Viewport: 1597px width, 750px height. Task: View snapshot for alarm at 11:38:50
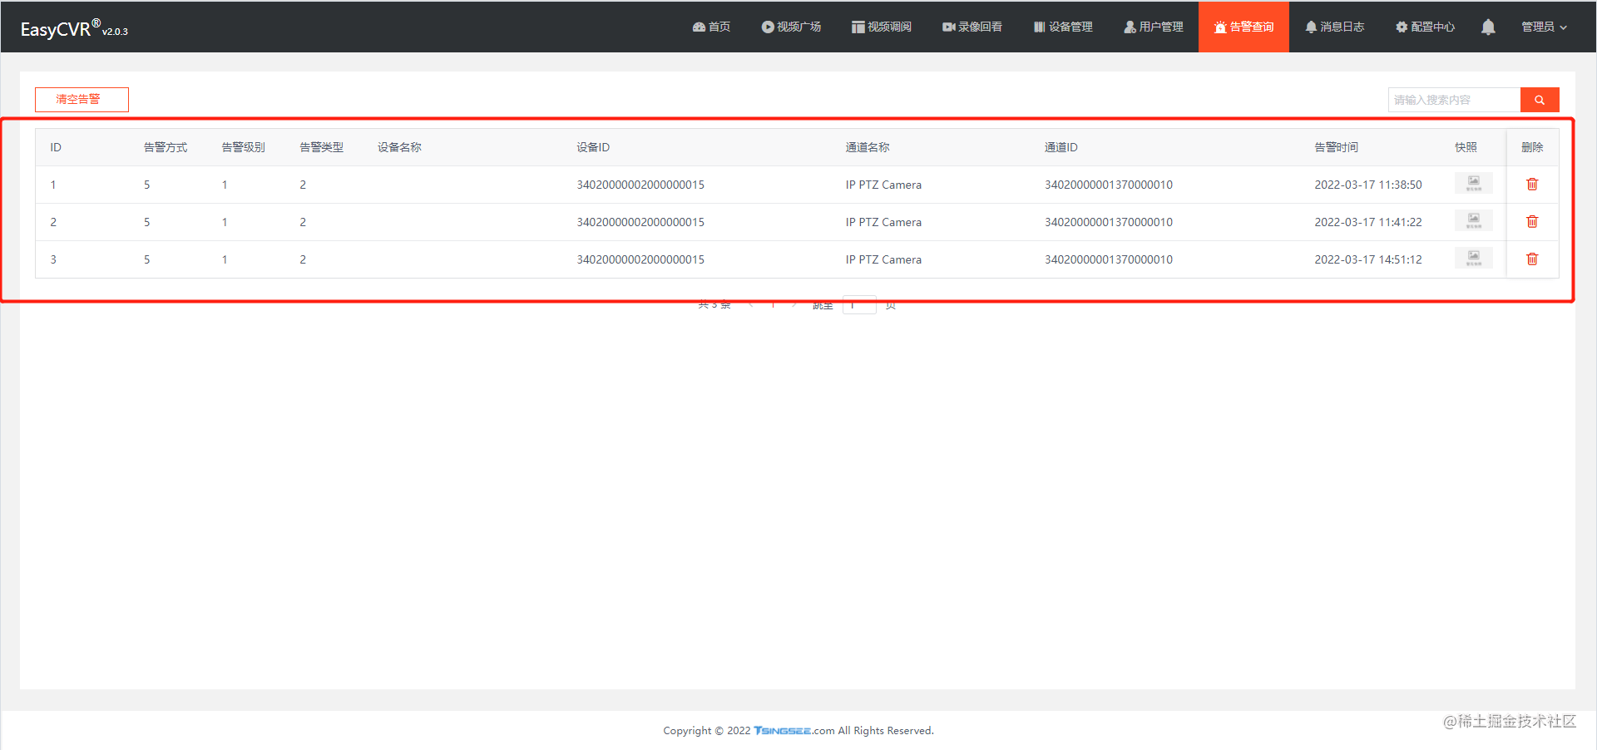point(1473,184)
